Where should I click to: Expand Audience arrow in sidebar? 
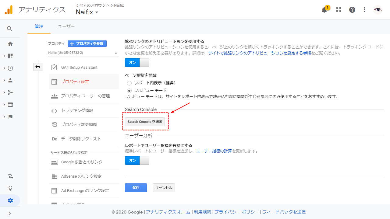pos(4,80)
